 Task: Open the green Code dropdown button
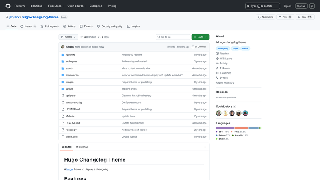[x=200, y=37]
